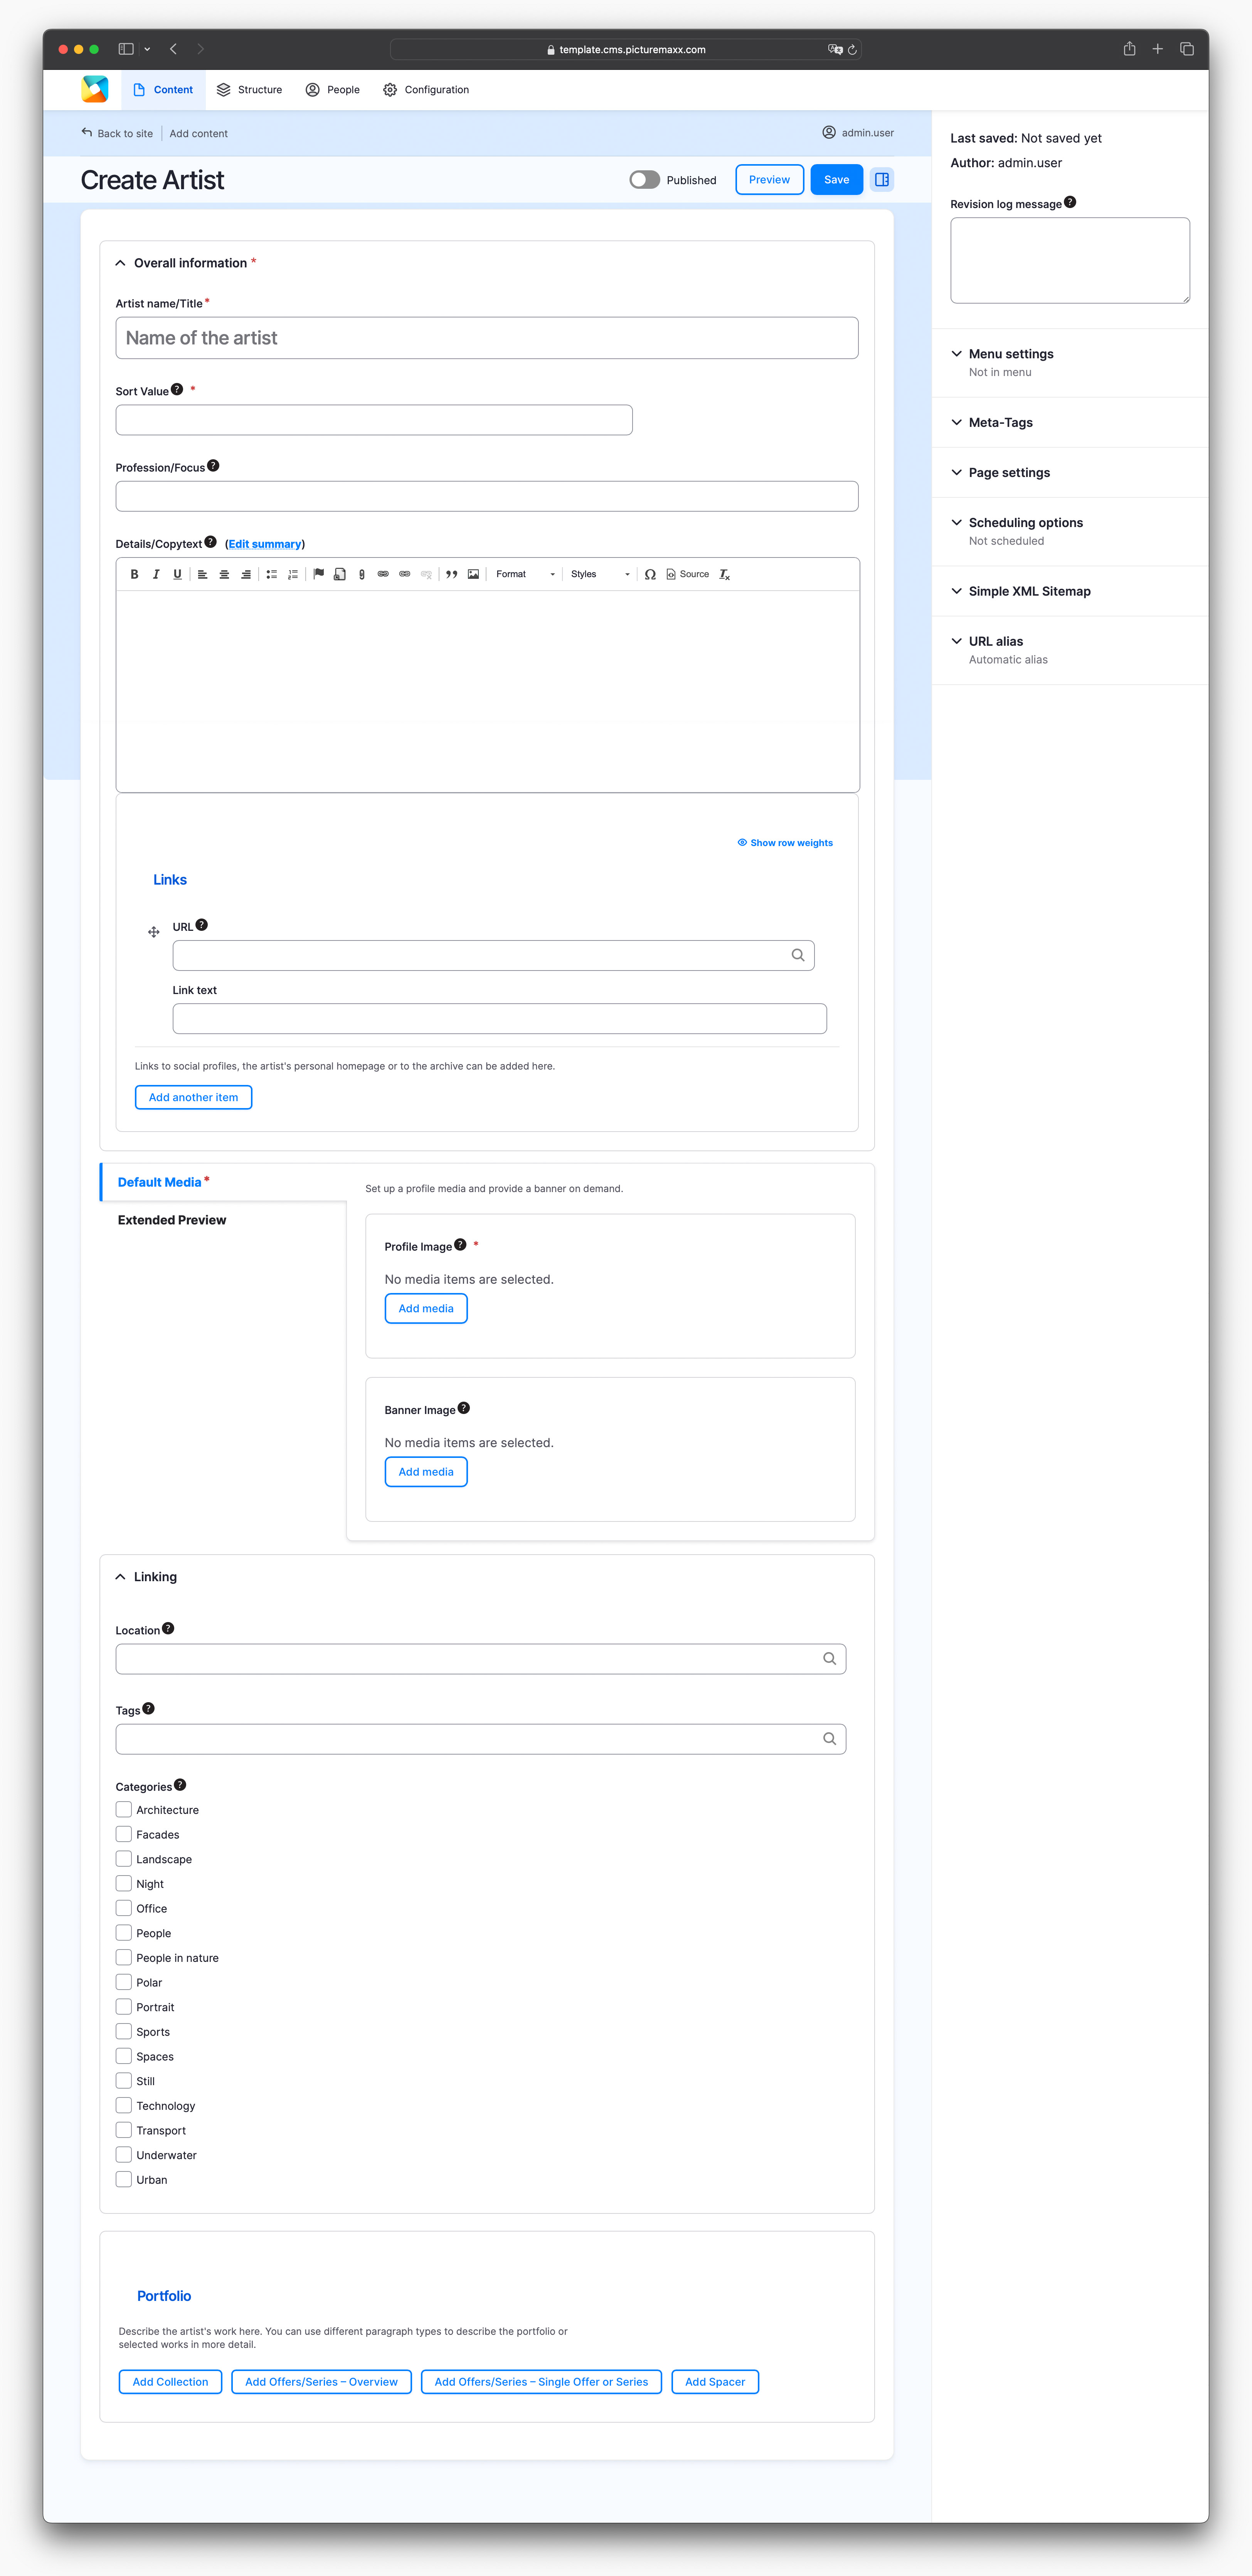Click the Sort Value help icon
This screenshot has height=2576, width=1252.
tap(177, 390)
